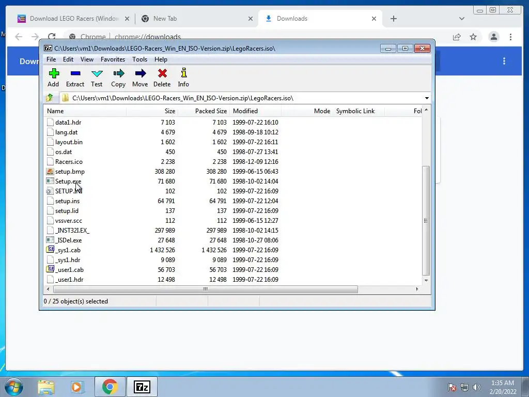Open the Chrome profile avatar
529x397 pixels.
click(493, 37)
